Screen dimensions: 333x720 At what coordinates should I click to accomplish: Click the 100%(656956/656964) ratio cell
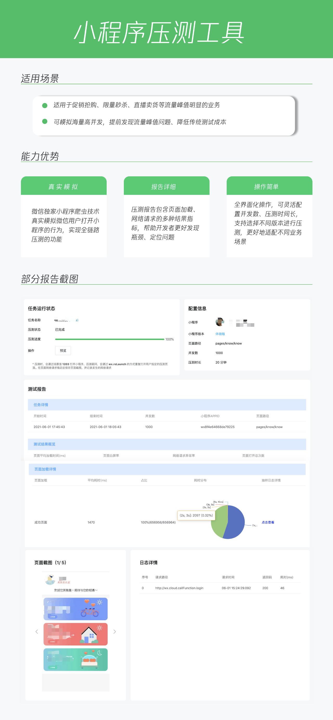pos(158,522)
